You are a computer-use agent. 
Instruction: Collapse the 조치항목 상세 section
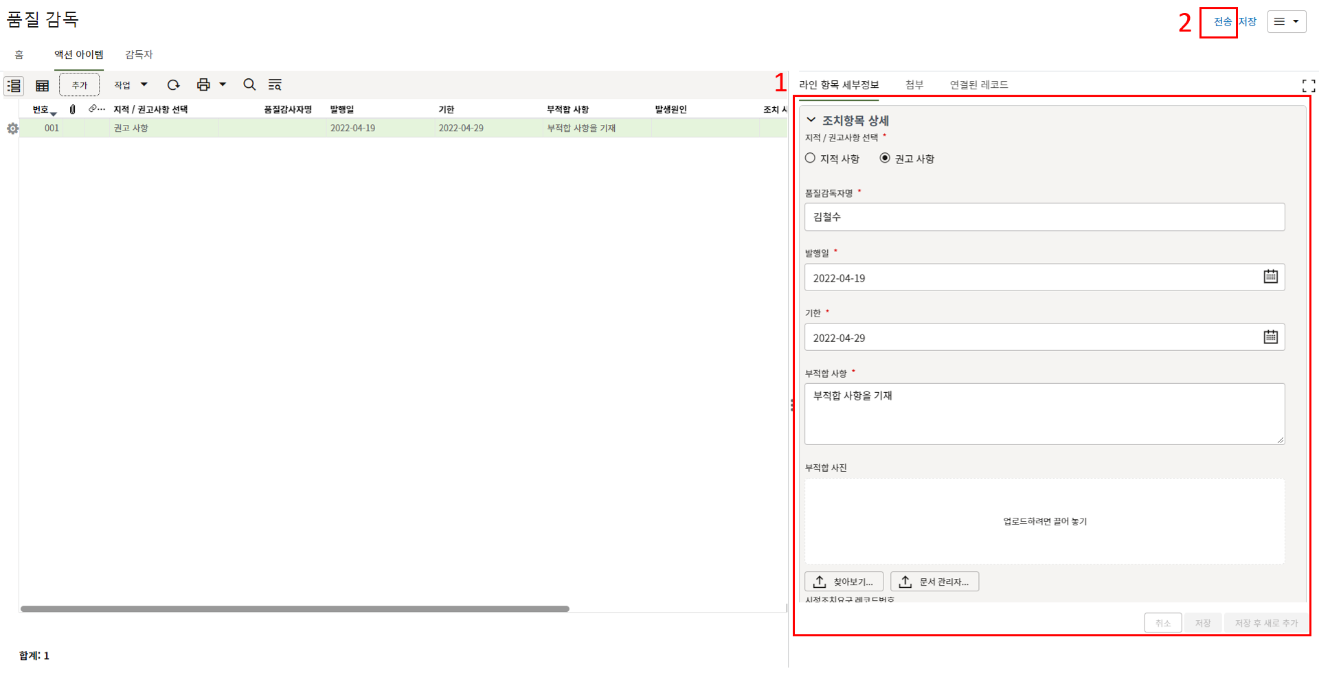click(811, 120)
